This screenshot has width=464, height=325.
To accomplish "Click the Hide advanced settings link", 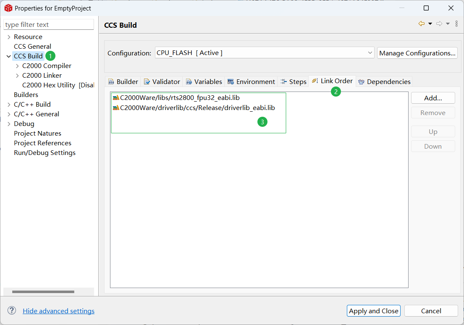I will point(58,311).
